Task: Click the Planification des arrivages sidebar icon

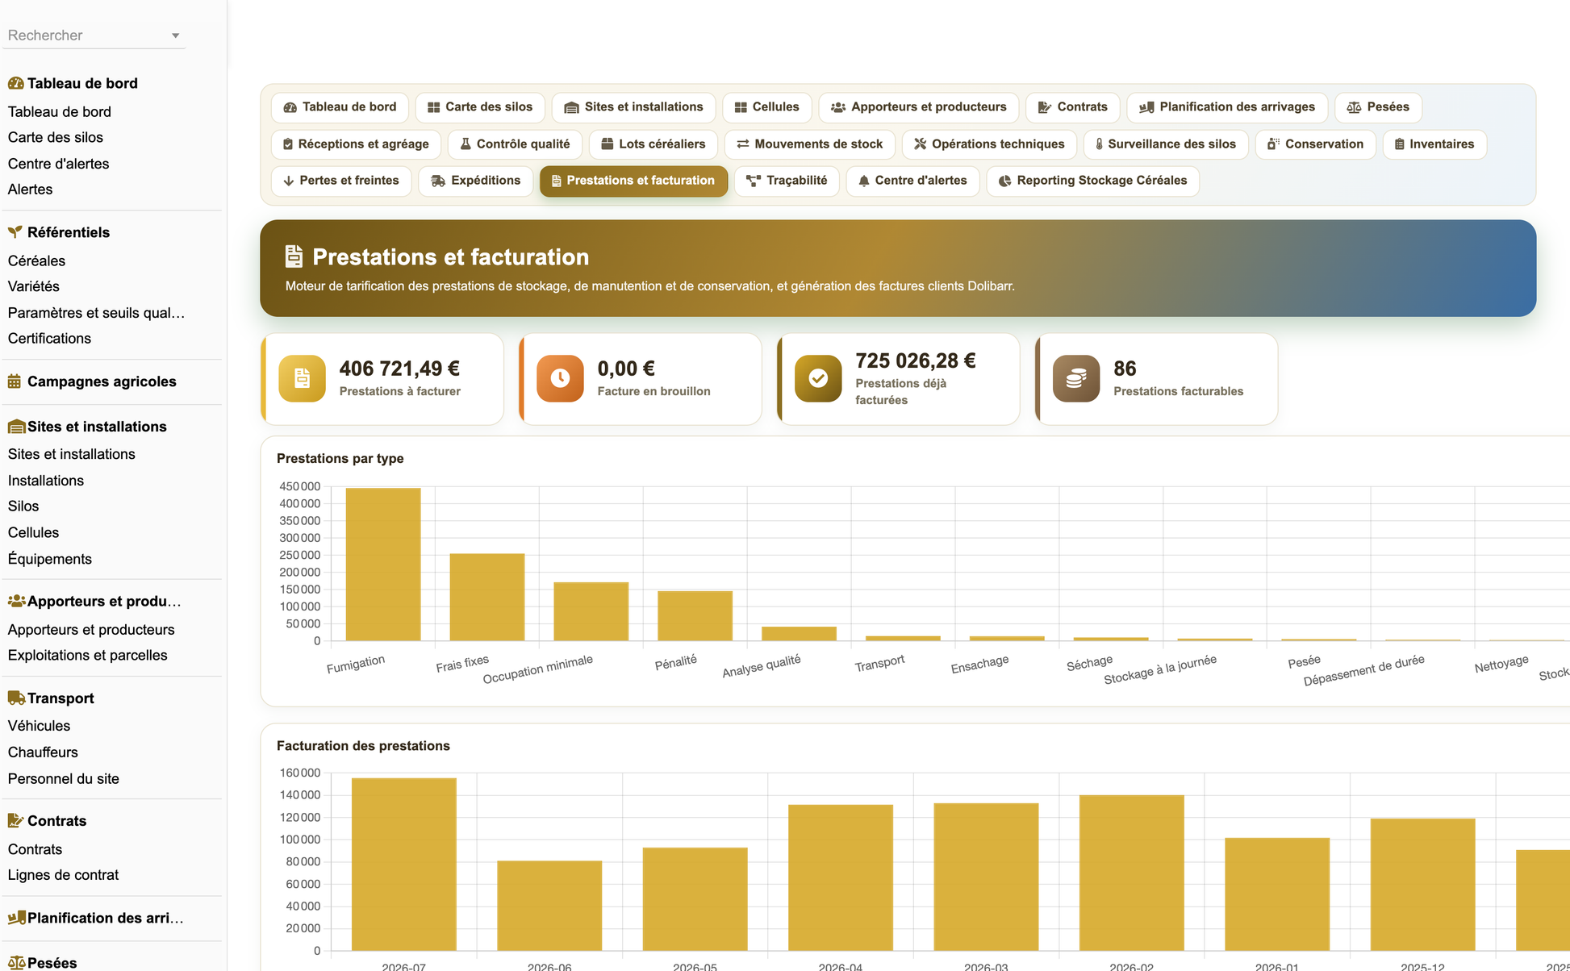Action: pos(16,918)
